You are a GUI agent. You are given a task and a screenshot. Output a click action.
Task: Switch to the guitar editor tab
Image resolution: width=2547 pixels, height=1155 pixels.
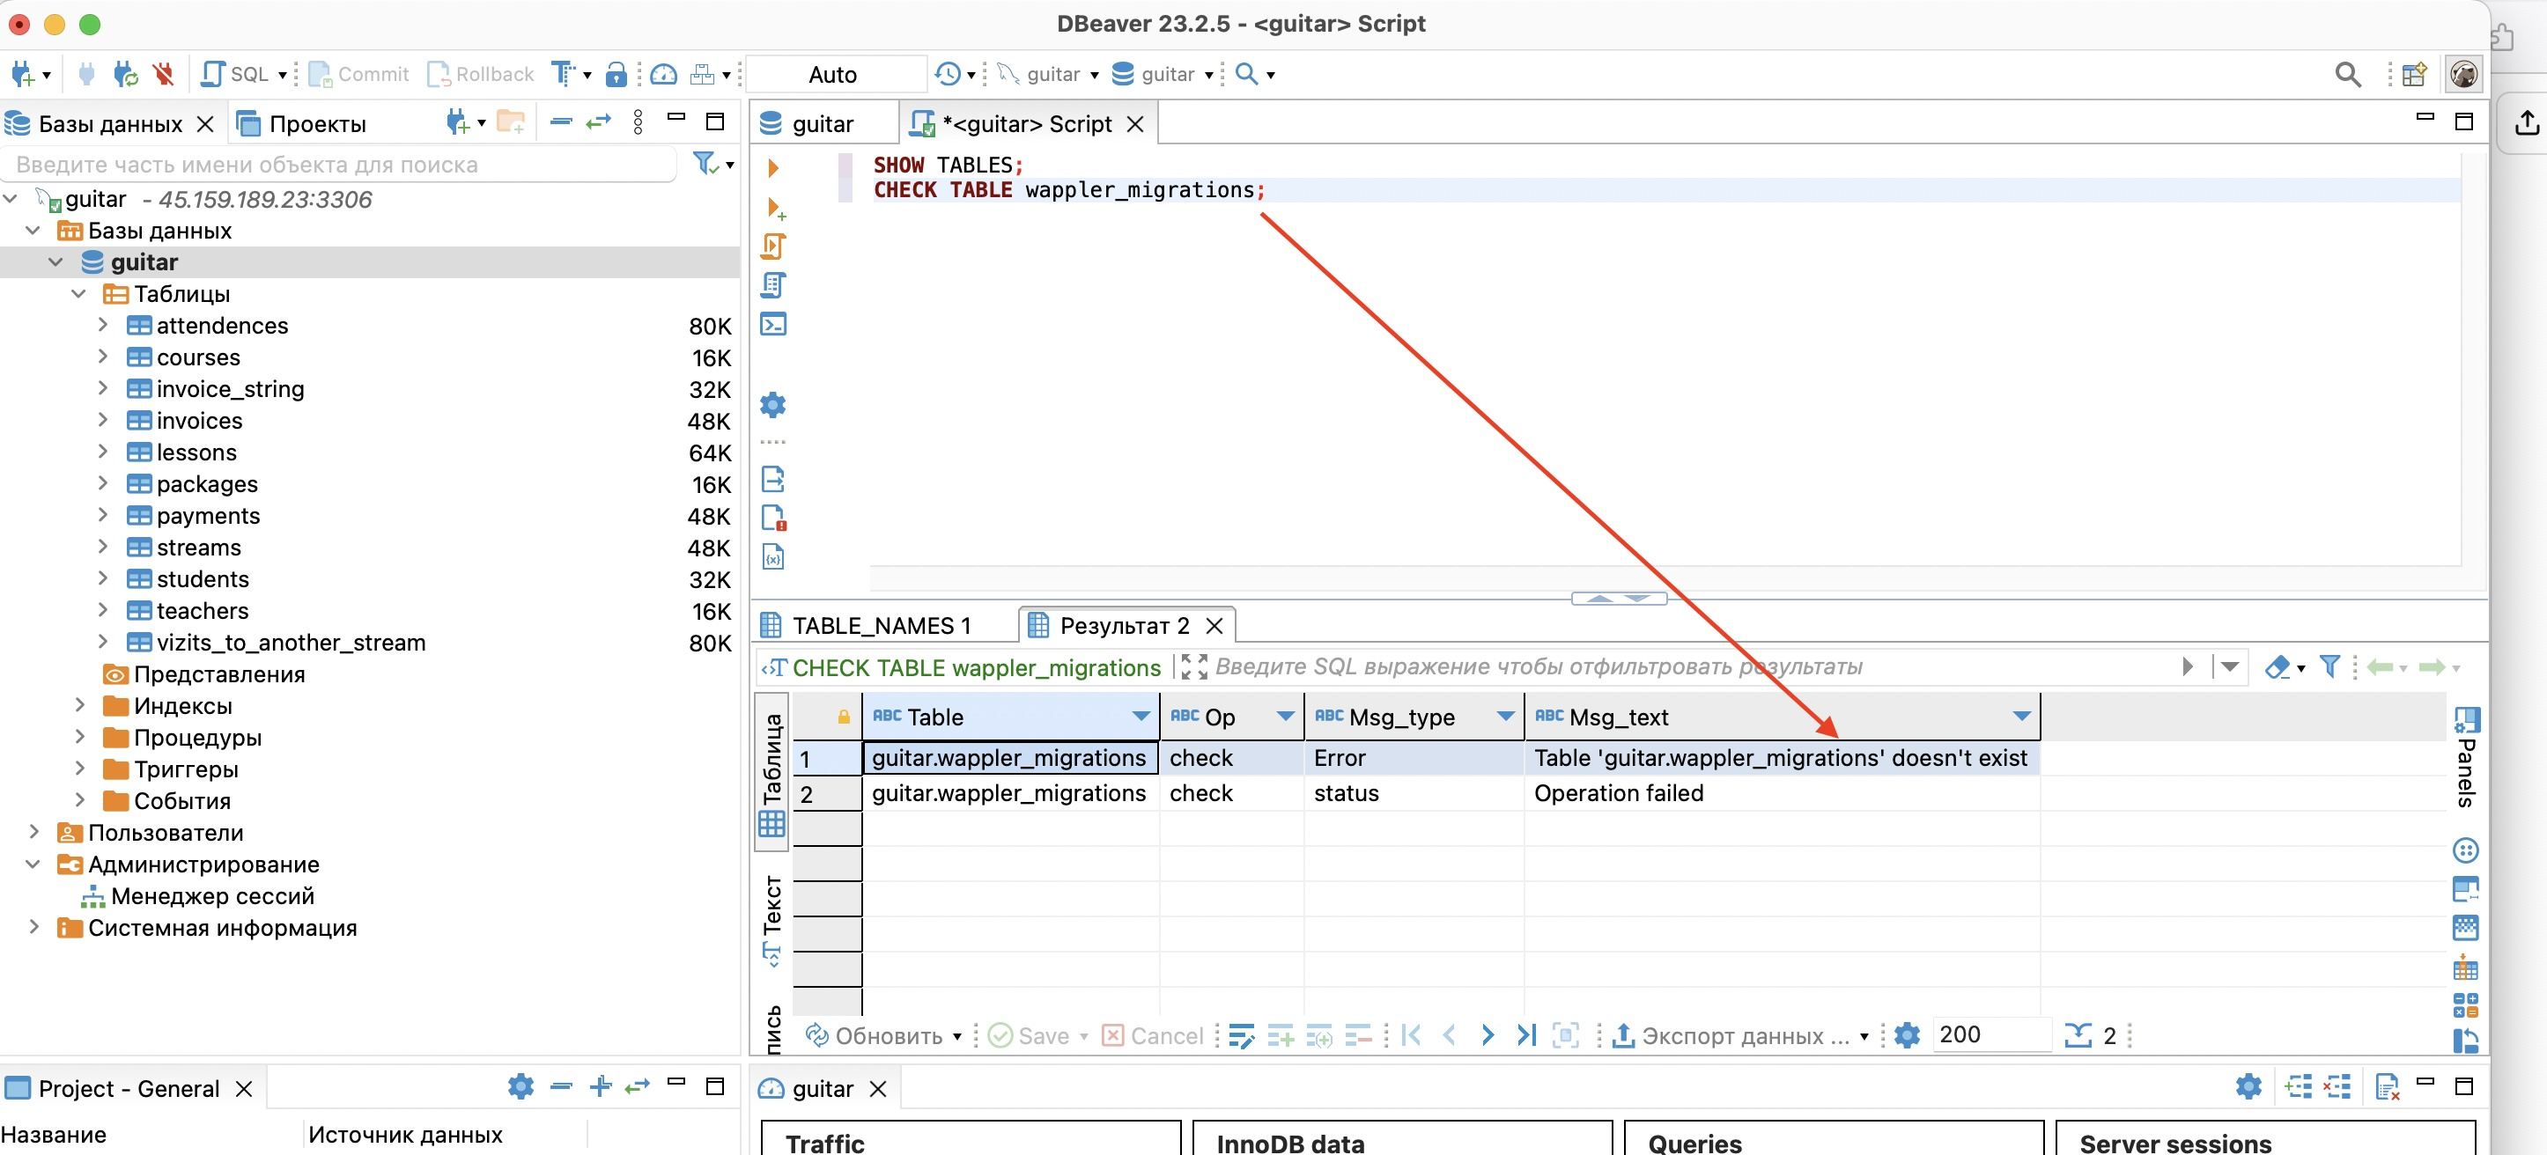[x=823, y=123]
